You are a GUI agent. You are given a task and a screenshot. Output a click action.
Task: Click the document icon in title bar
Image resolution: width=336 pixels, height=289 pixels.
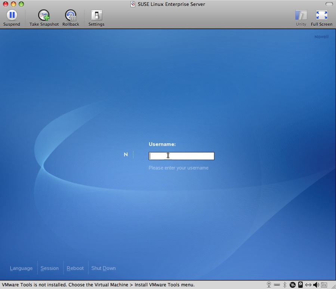[x=133, y=4]
